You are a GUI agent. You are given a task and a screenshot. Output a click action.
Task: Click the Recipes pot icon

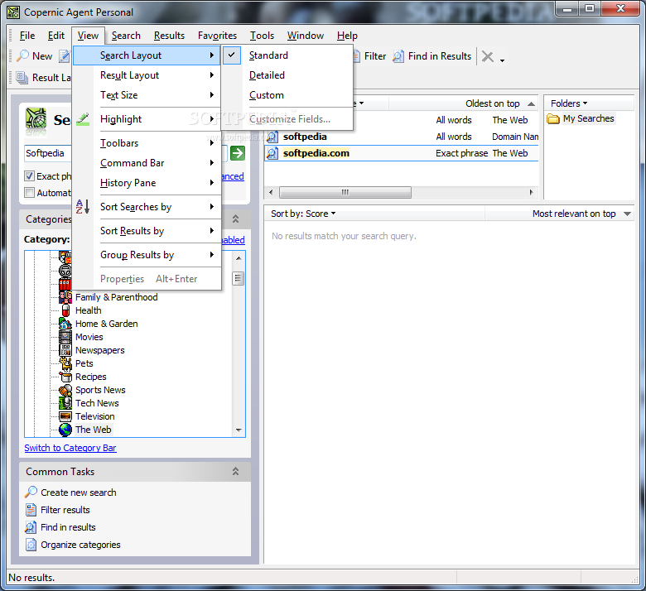click(x=65, y=377)
